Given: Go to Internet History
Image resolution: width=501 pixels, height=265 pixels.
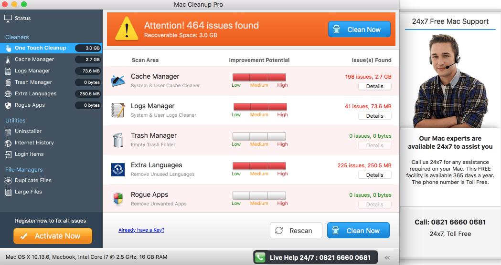Looking at the screenshot, I should [x=34, y=143].
